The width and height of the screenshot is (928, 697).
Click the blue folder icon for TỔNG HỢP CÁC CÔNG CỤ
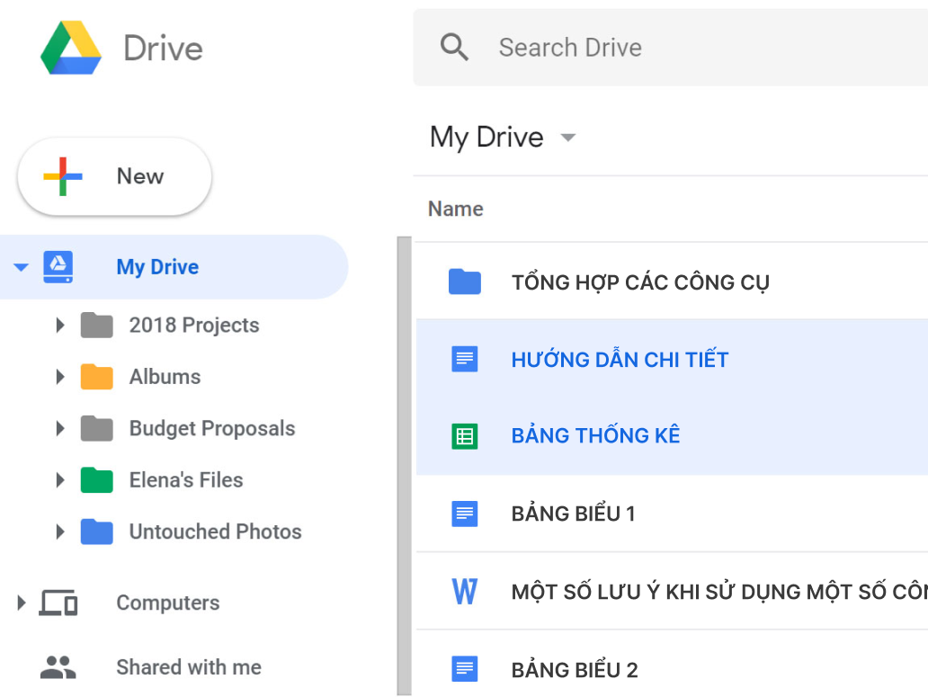click(x=464, y=282)
